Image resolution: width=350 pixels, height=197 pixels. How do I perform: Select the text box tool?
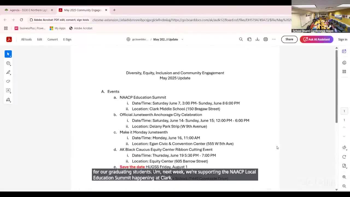tap(8, 90)
